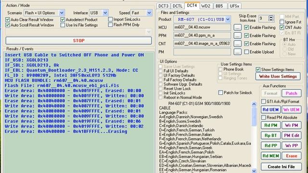
Task: Click the Wr PM button
Action: tap(292, 125)
